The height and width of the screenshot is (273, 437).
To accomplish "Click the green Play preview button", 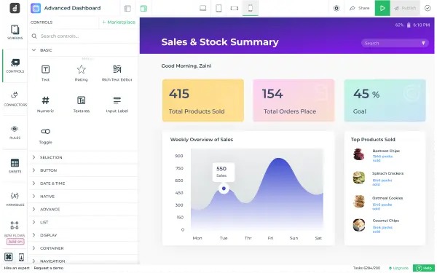I will click(382, 8).
